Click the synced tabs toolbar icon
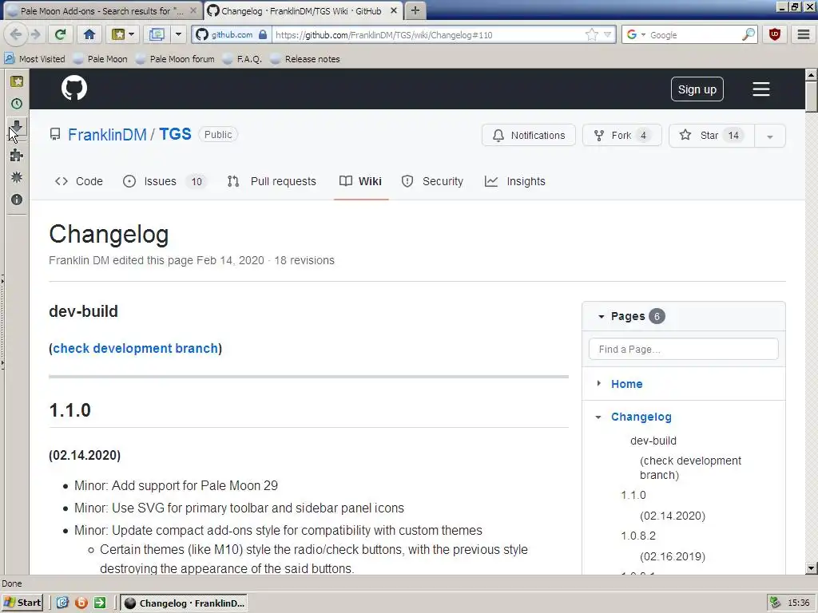Screen dimensions: 818x613 click(x=157, y=35)
